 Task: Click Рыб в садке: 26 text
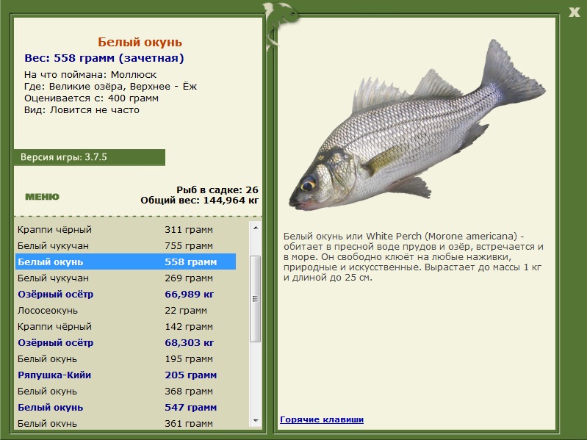pos(217,190)
